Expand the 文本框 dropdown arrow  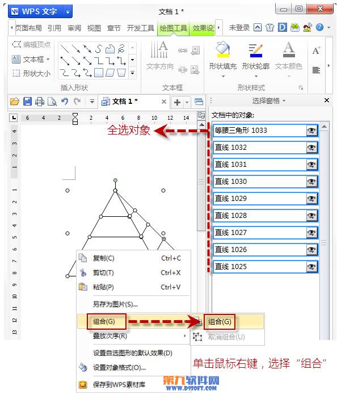click(48, 60)
